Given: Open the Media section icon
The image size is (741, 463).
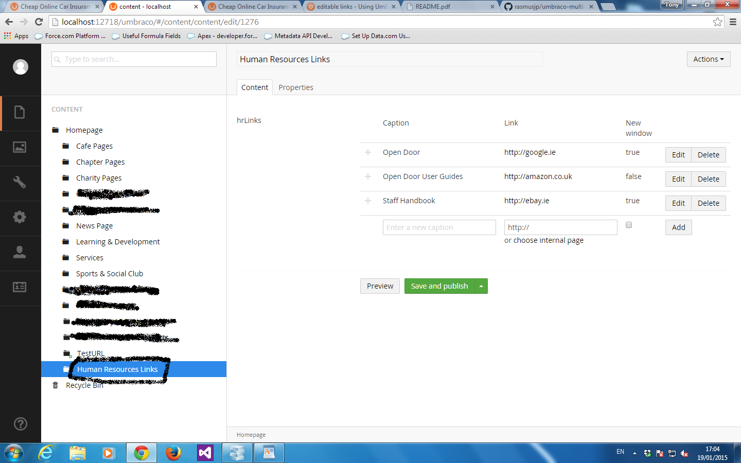Looking at the screenshot, I should [20, 148].
